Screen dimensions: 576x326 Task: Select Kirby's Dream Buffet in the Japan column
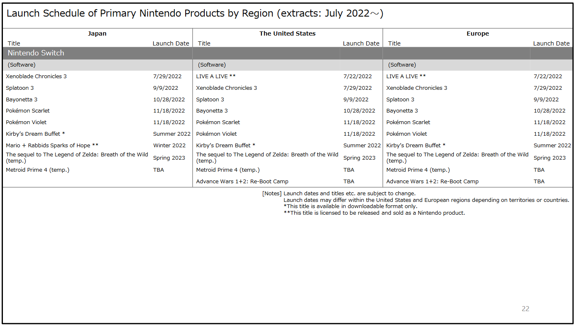35,134
